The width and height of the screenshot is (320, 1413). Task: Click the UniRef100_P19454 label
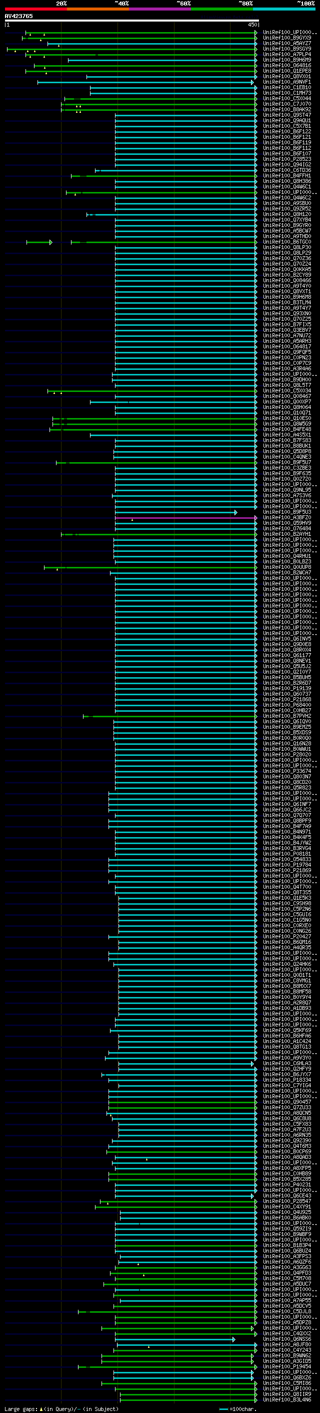click(x=287, y=1367)
